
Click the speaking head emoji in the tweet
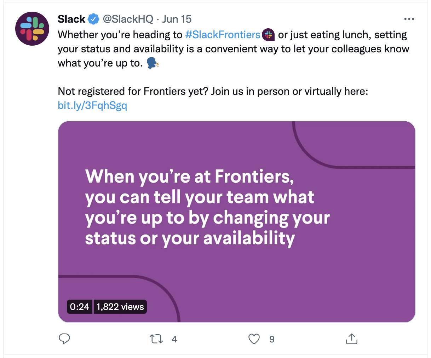coord(153,63)
